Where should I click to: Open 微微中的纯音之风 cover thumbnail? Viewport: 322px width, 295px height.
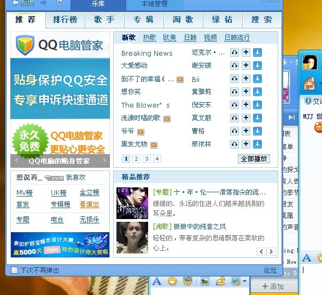tap(132, 237)
